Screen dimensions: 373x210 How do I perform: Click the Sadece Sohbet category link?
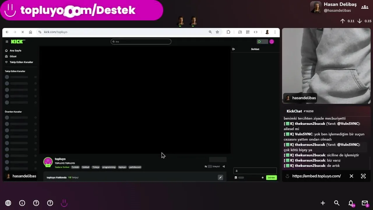[x=62, y=167]
